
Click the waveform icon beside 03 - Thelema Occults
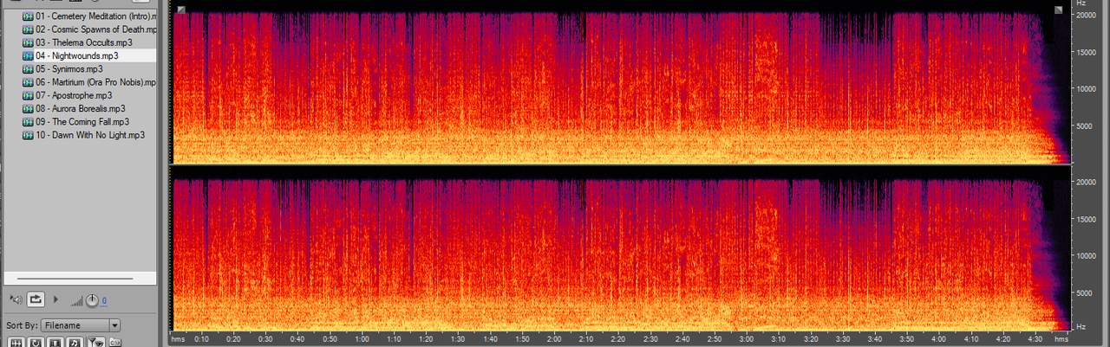coord(28,42)
